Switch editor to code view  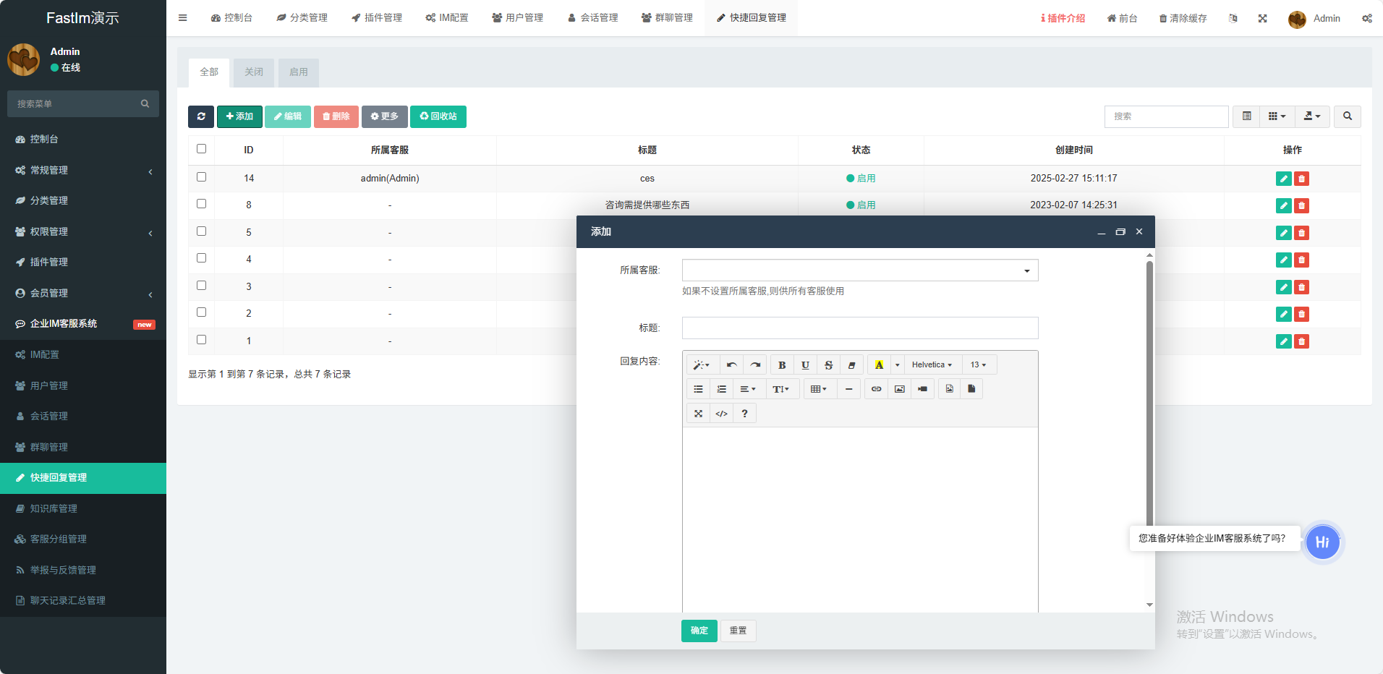[721, 414]
